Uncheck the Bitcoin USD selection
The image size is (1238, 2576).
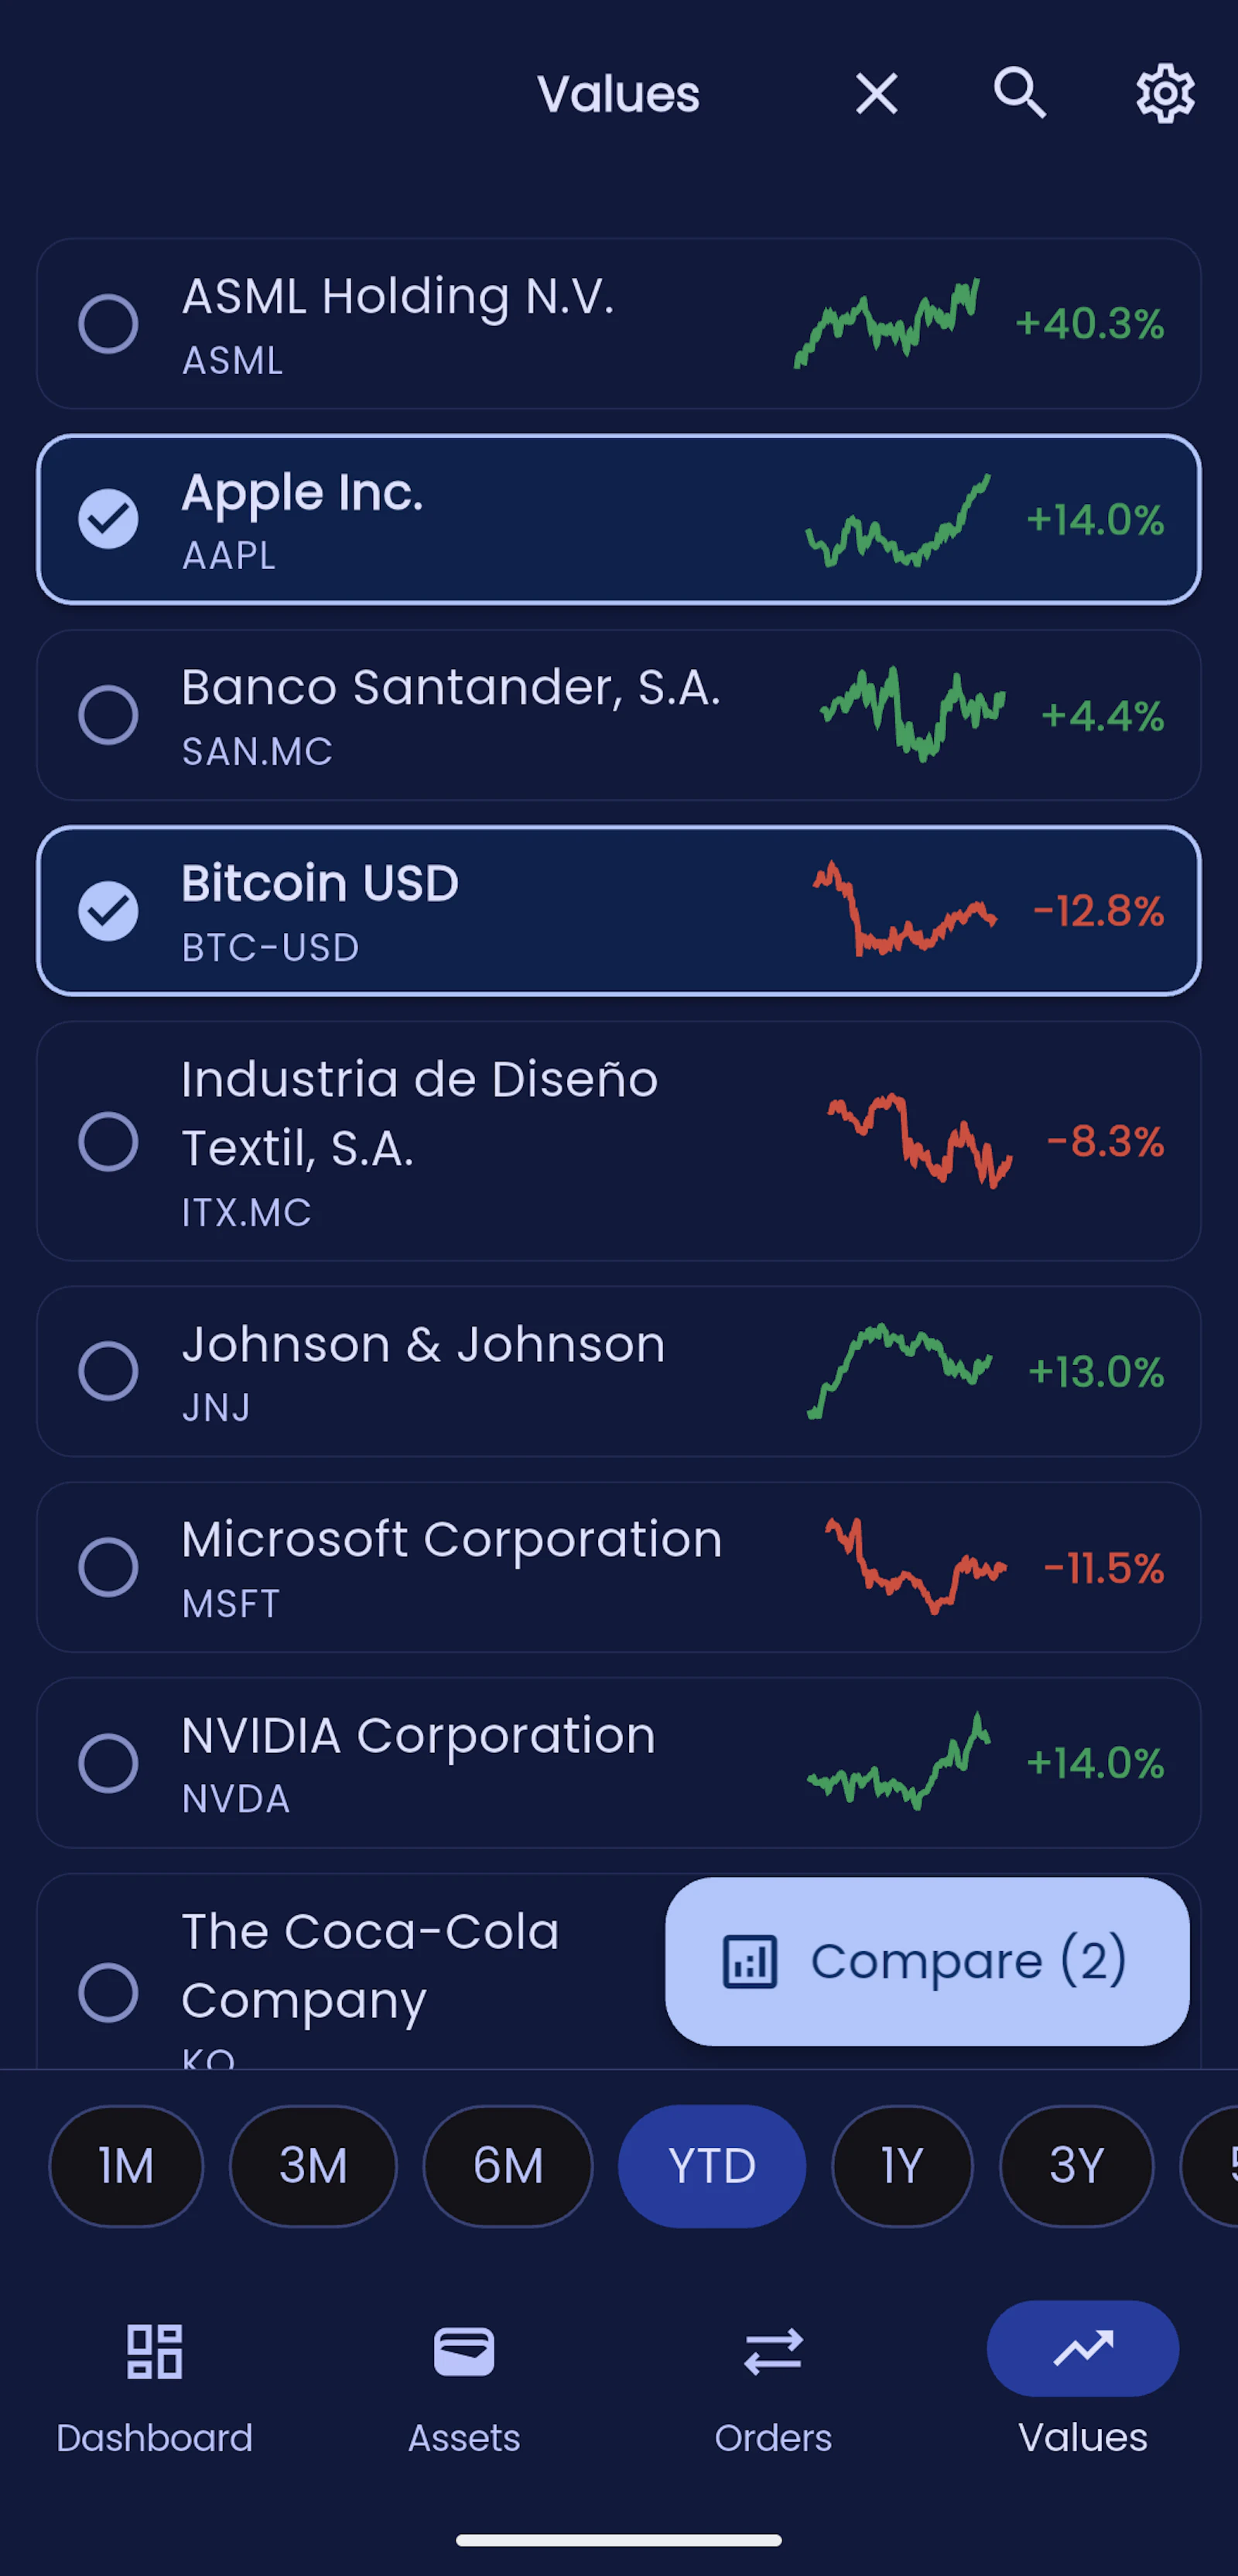click(x=108, y=911)
